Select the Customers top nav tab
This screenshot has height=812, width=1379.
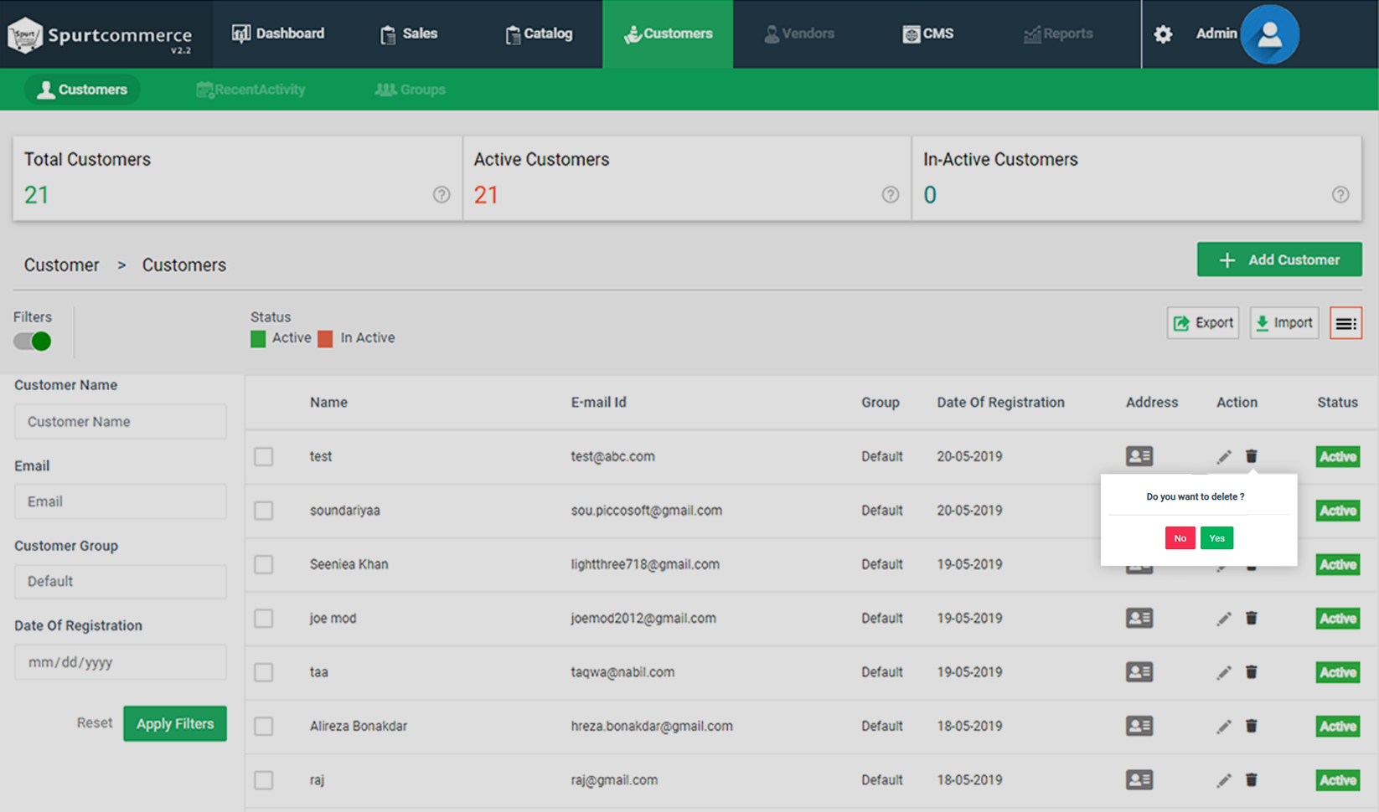668,33
